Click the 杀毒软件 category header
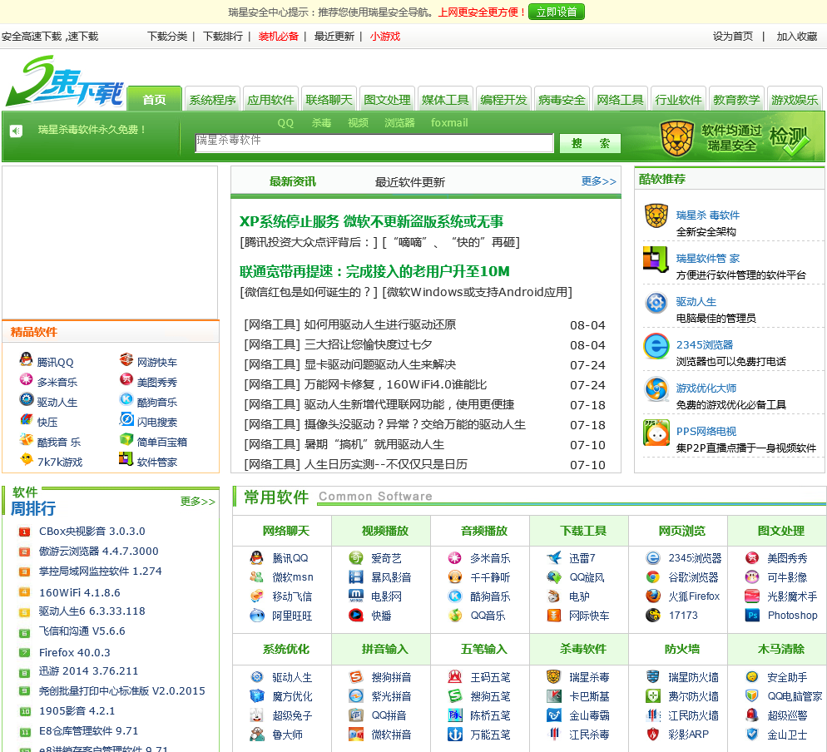The height and width of the screenshot is (752, 827). pos(582,649)
